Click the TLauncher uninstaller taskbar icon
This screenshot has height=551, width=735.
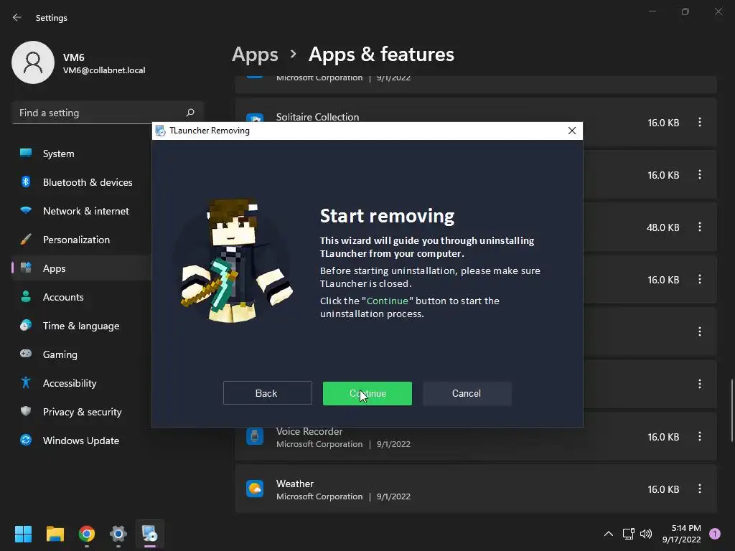150,534
